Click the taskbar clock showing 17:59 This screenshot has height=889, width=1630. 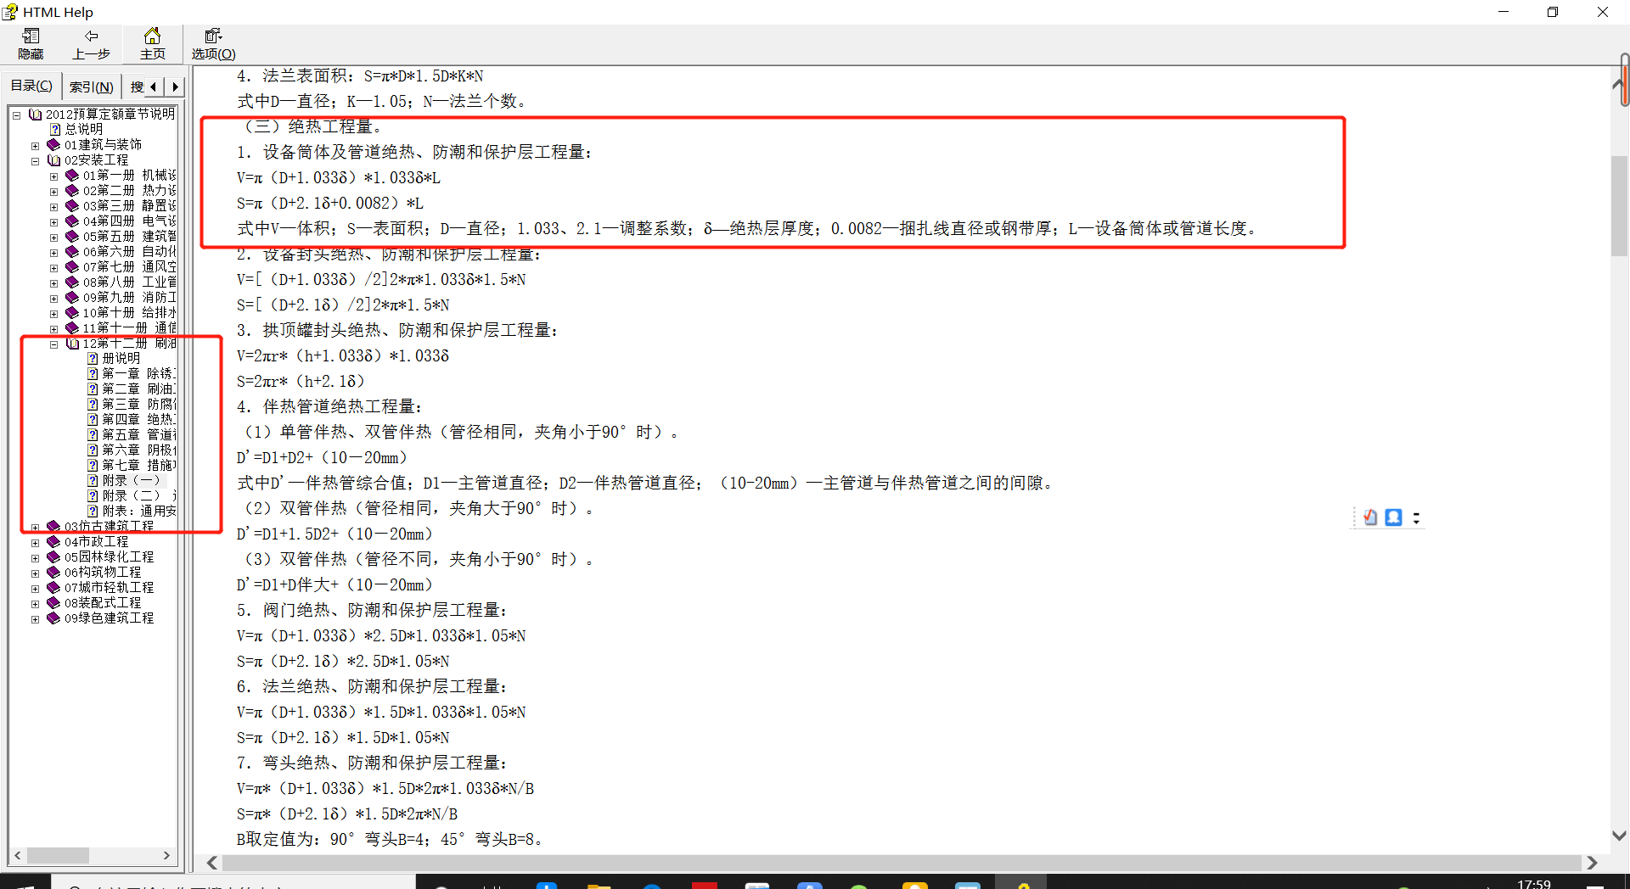pyautogui.click(x=1533, y=884)
